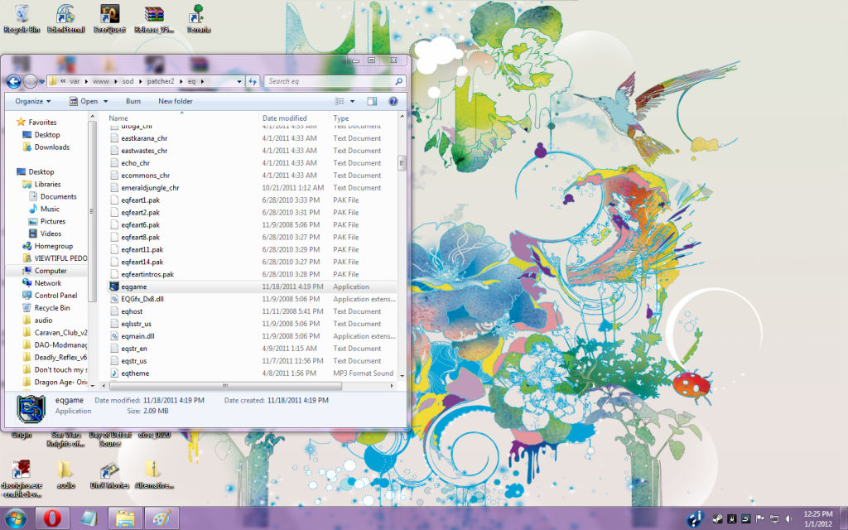Click the Action Center flag icon
Image resolution: width=848 pixels, height=530 pixels.
[x=760, y=518]
